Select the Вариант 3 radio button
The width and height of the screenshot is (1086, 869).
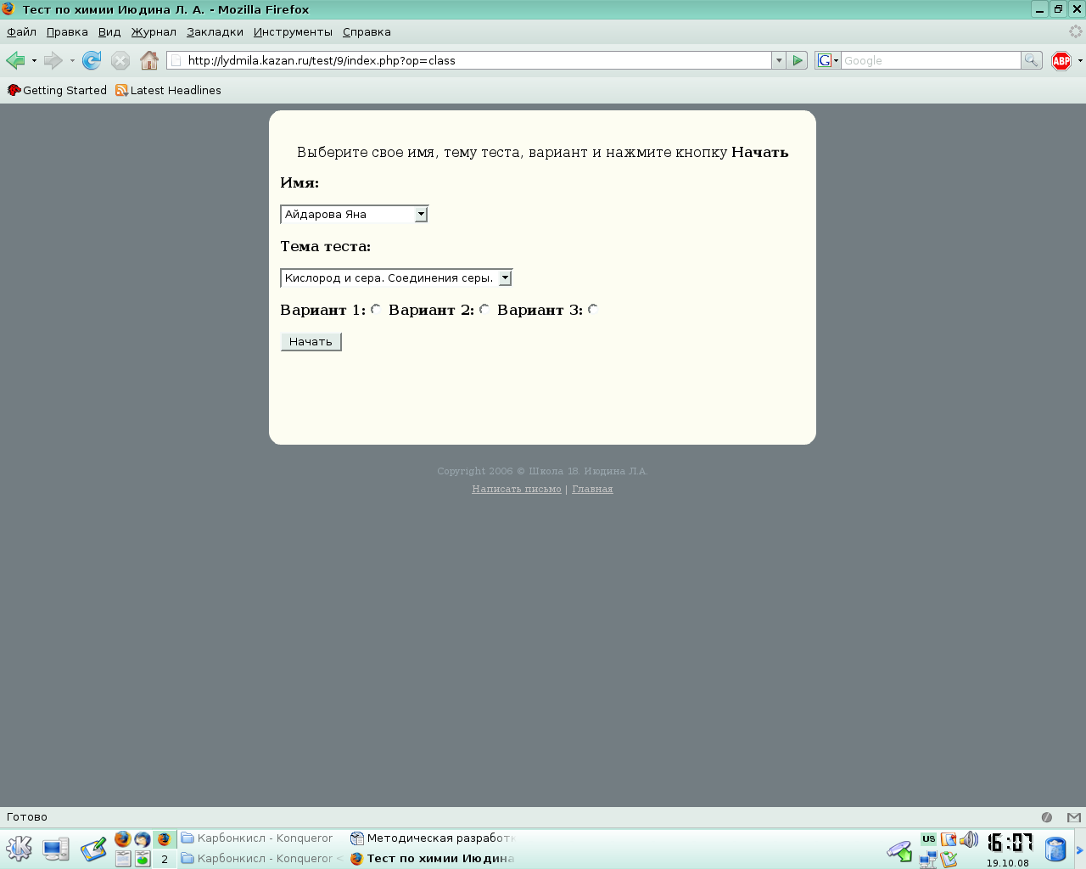coord(593,310)
